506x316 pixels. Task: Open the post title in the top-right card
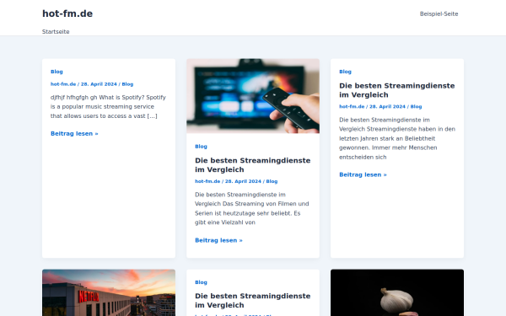(397, 90)
